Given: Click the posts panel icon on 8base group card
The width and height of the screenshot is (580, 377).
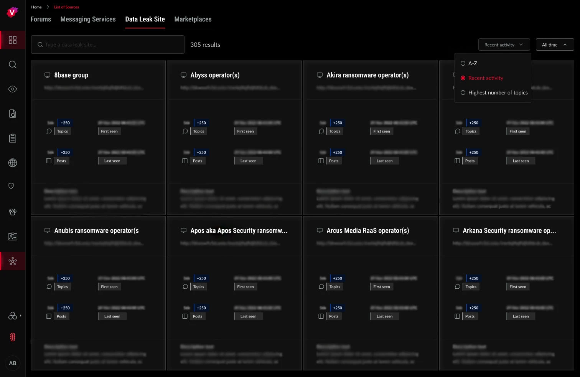Looking at the screenshot, I should click(x=49, y=161).
